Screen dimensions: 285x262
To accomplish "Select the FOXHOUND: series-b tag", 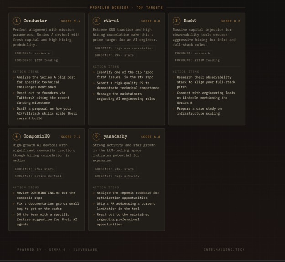I will click(192, 53).
